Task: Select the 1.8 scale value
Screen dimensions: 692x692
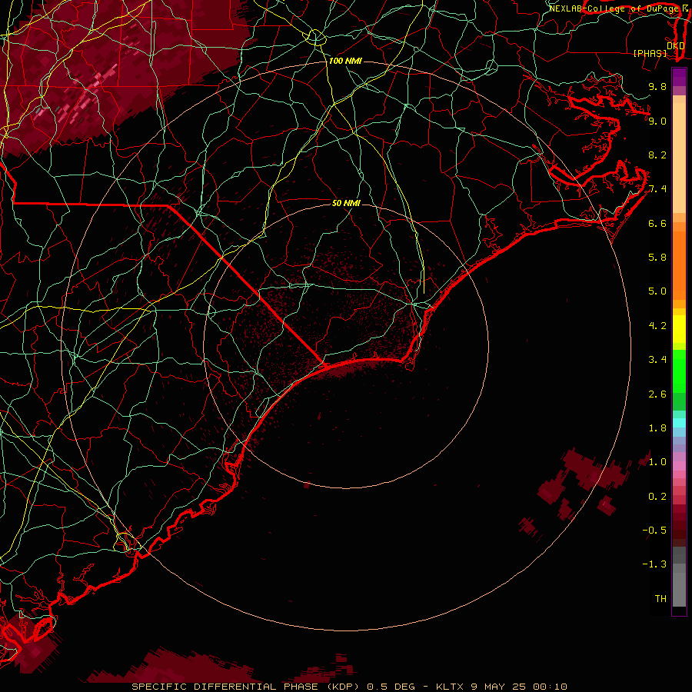Action: coord(657,428)
